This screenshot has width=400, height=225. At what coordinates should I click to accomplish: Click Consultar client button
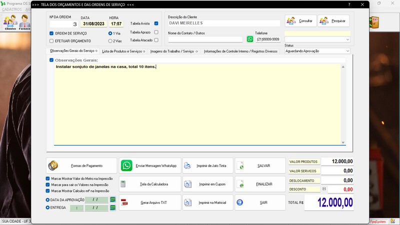tap(300, 20)
